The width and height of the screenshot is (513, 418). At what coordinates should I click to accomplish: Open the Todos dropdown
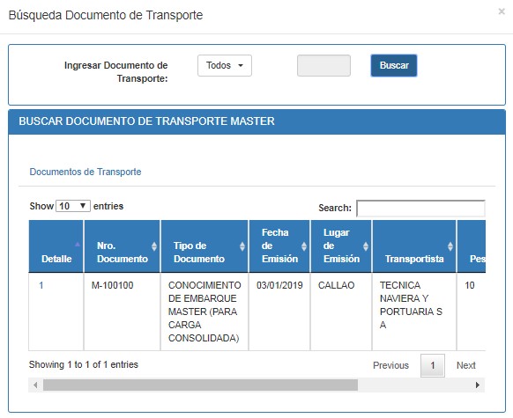click(x=225, y=66)
